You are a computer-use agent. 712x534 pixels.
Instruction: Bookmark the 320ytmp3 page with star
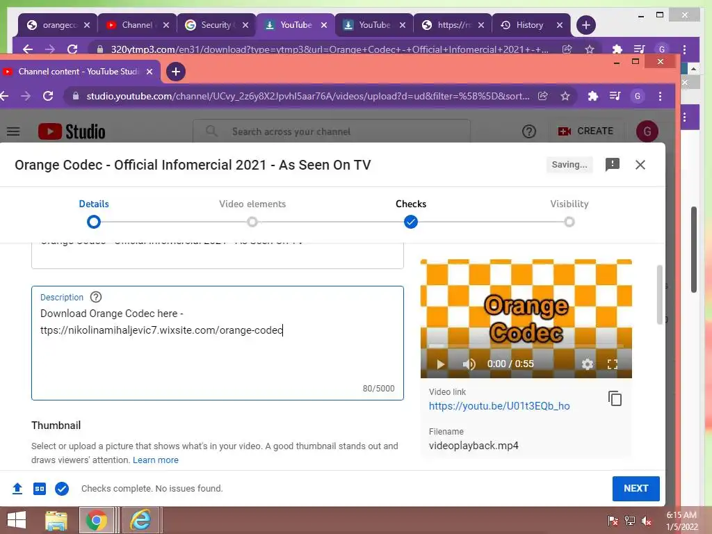[590, 49]
